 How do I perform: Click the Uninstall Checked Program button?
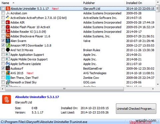136,109
